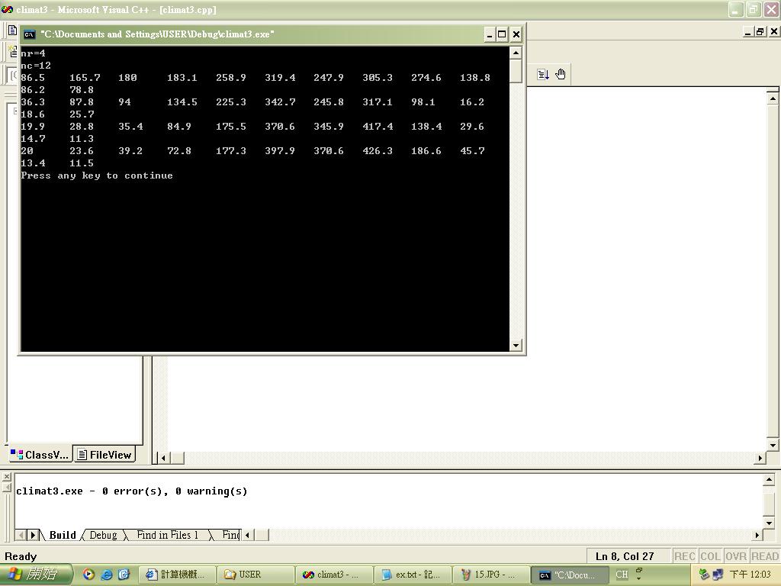Click the Go build toolbar icon with blue arrow
Viewport: 781px width, 586px height.
[543, 74]
